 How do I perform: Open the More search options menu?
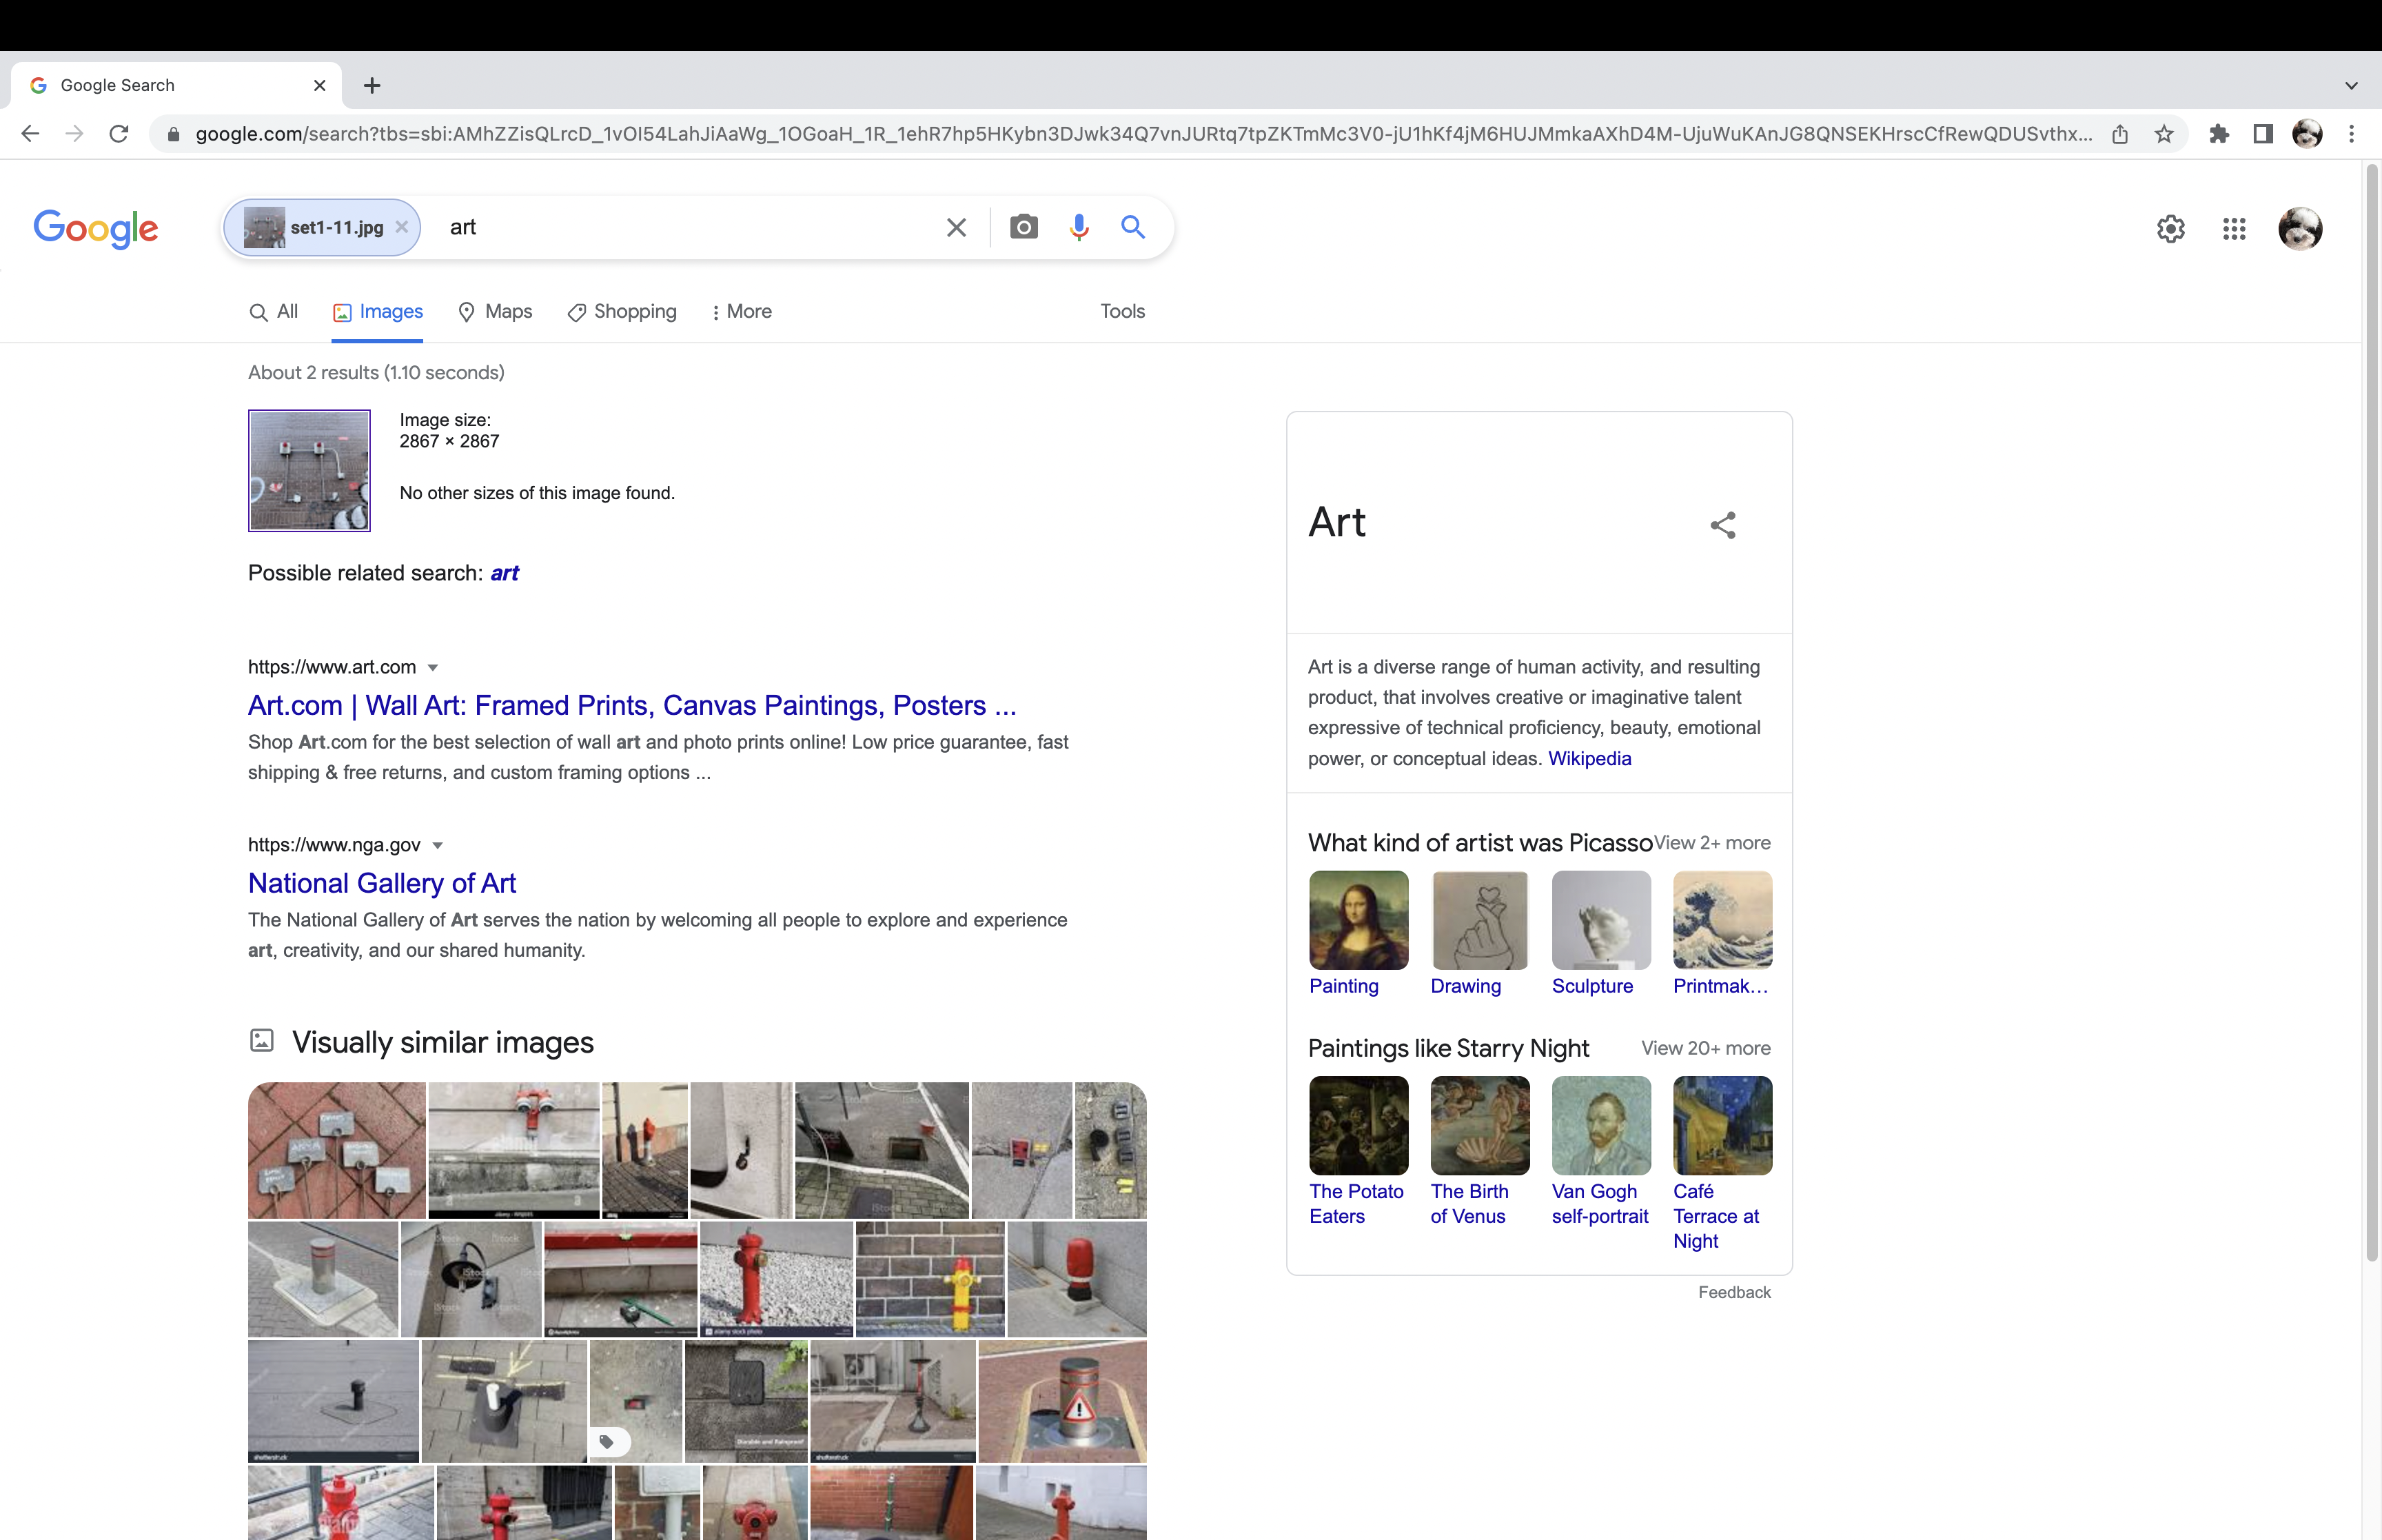coord(741,312)
